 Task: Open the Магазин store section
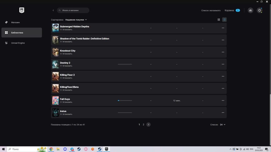pyautogui.click(x=22, y=22)
